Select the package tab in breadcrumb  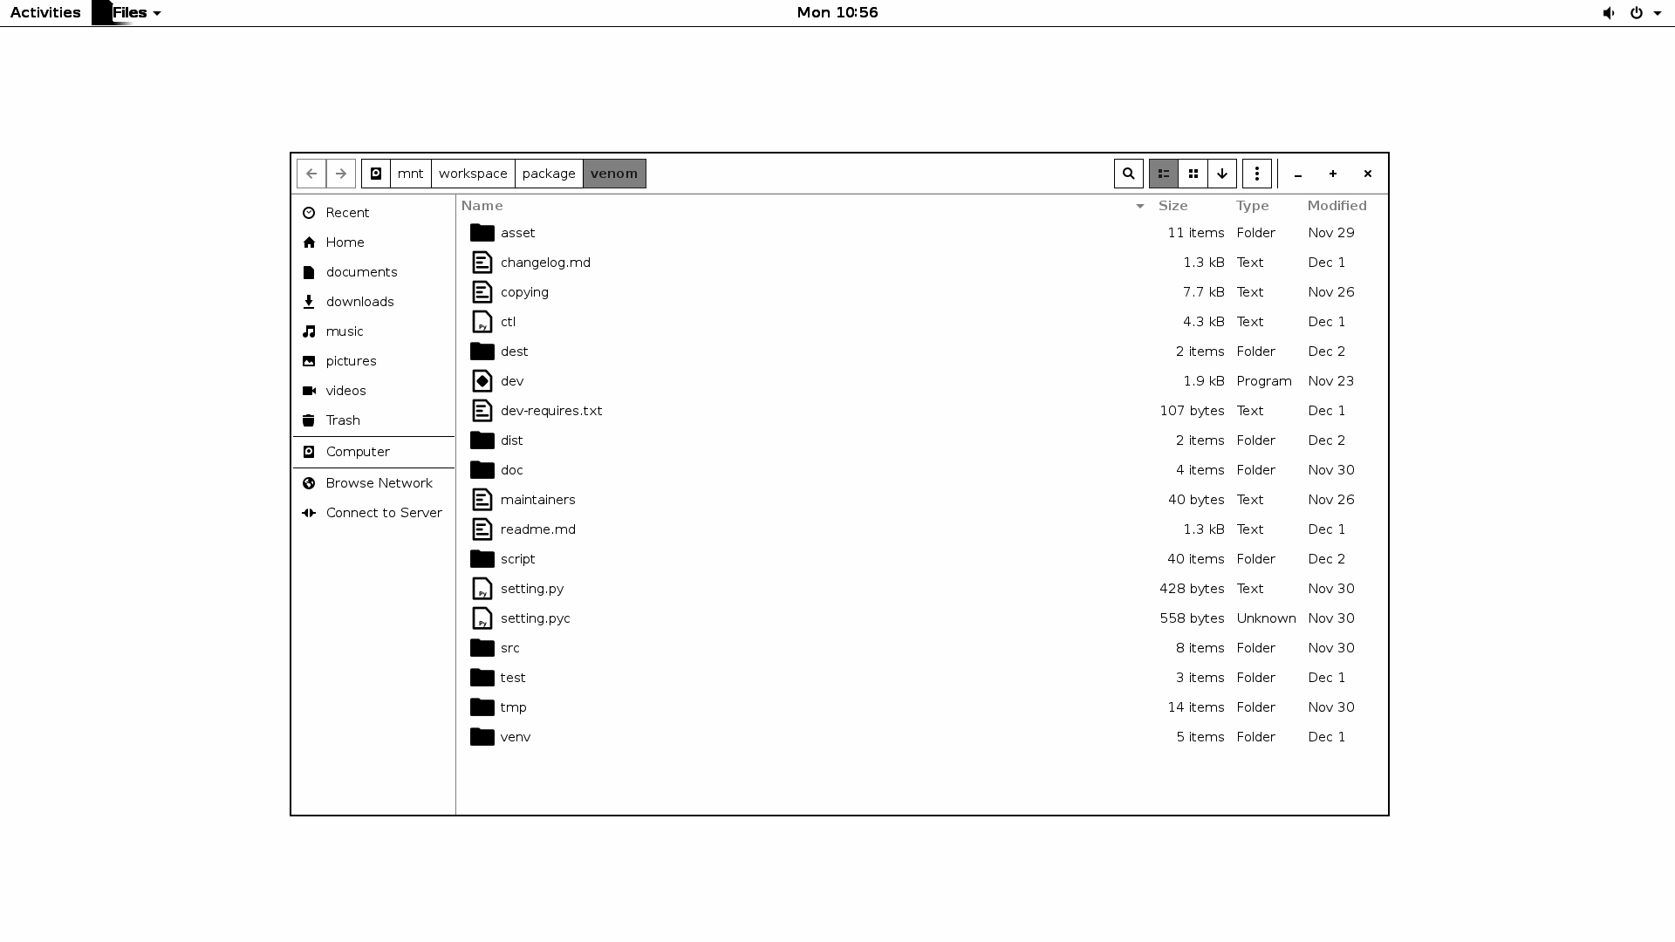pos(549,173)
